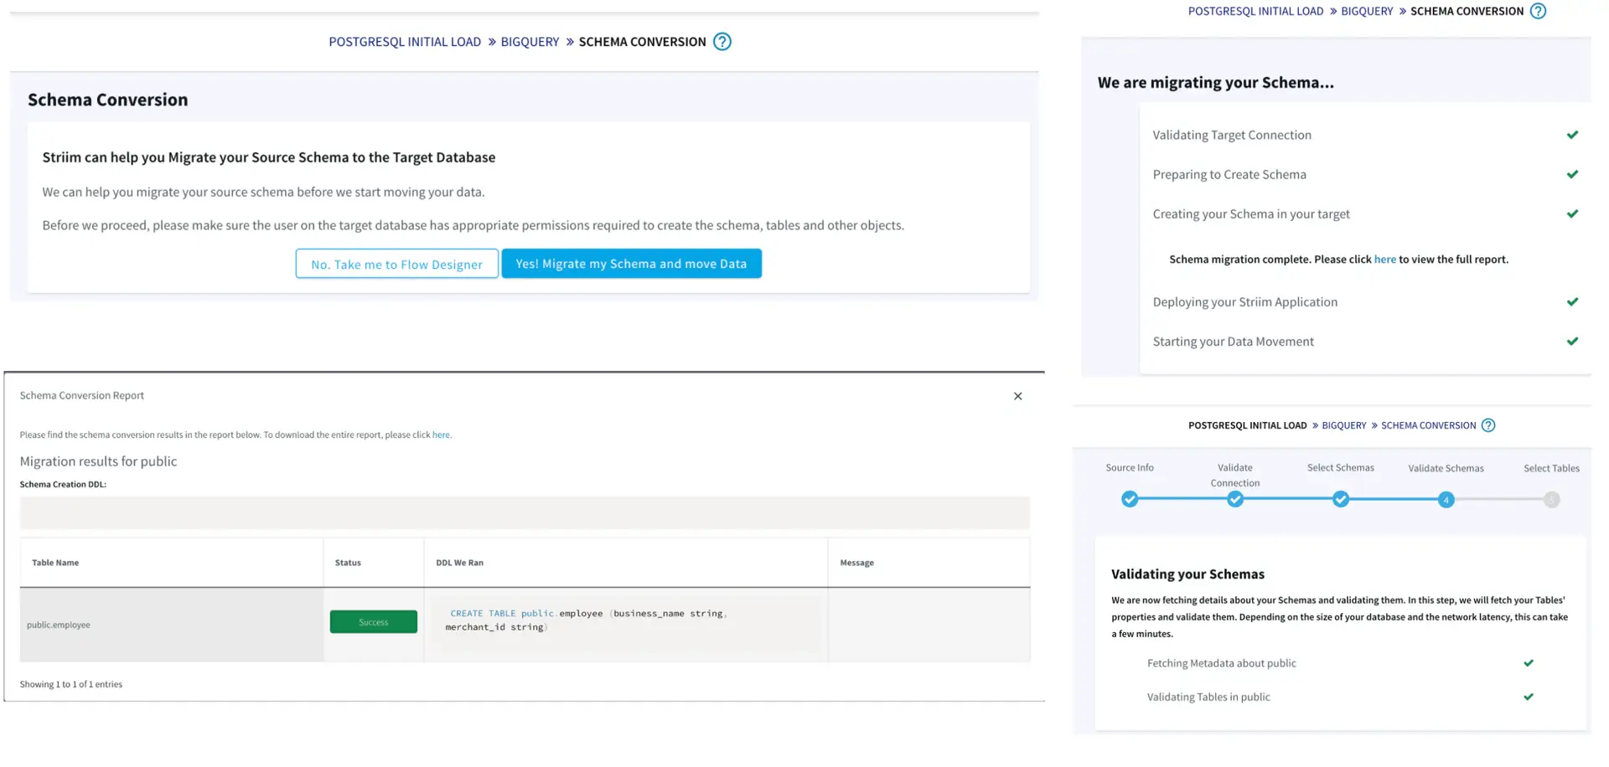The width and height of the screenshot is (1609, 767).
Task: Click PostgreSQL Initial Load breadcrumb at top left
Action: point(405,42)
